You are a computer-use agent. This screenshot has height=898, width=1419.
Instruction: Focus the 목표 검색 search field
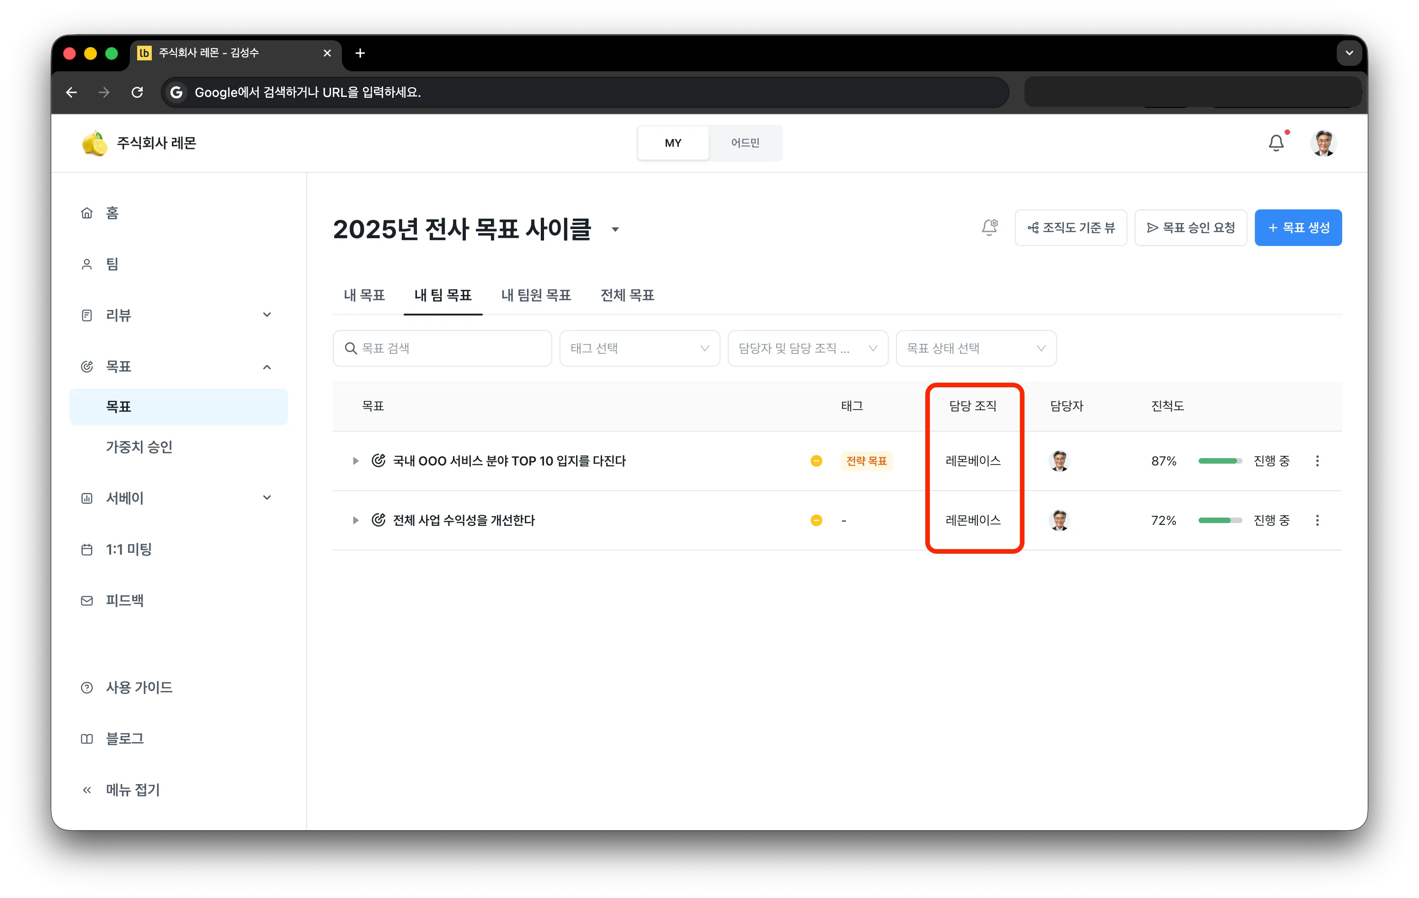(x=443, y=348)
